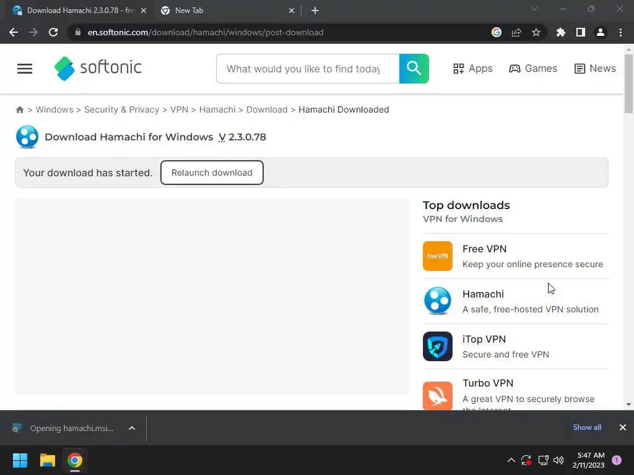Click sync status tray icon with red dot

(x=526, y=460)
